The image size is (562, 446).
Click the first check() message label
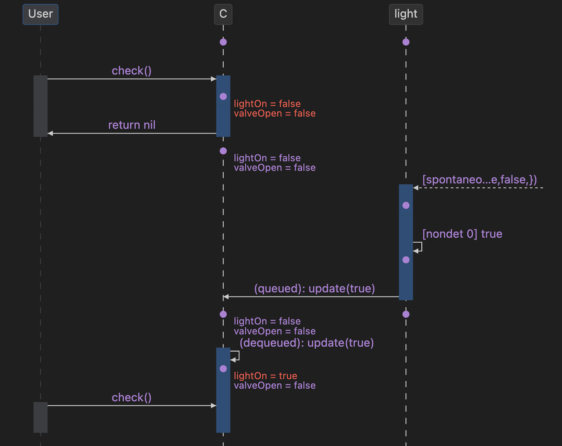click(132, 71)
